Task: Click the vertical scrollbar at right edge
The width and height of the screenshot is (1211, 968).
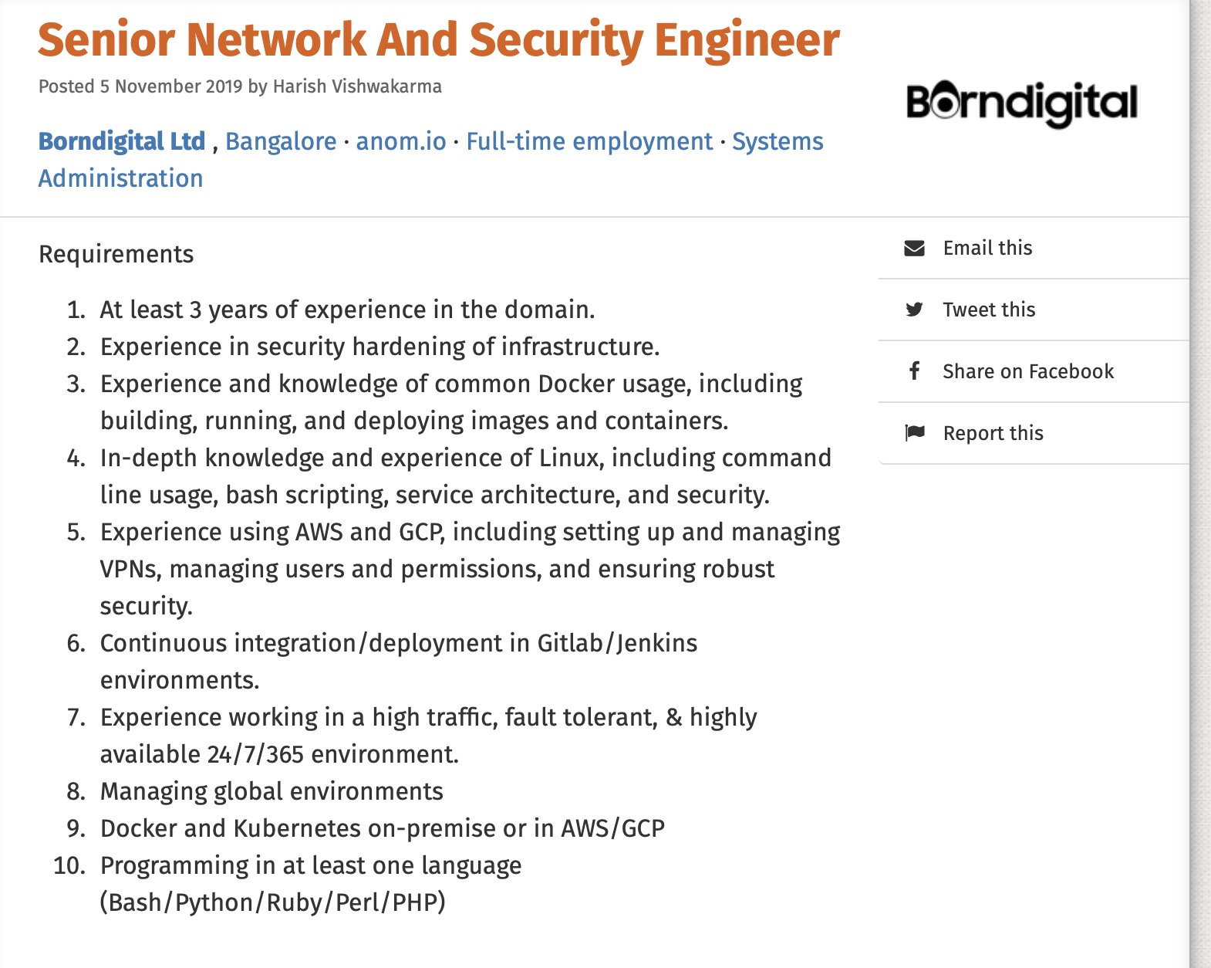Action: tap(1199, 484)
